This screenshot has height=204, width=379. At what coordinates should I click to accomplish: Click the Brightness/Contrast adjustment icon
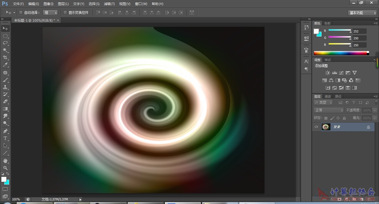(x=328, y=73)
